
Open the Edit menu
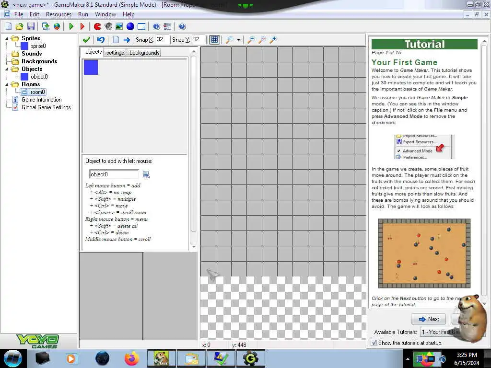coord(35,14)
